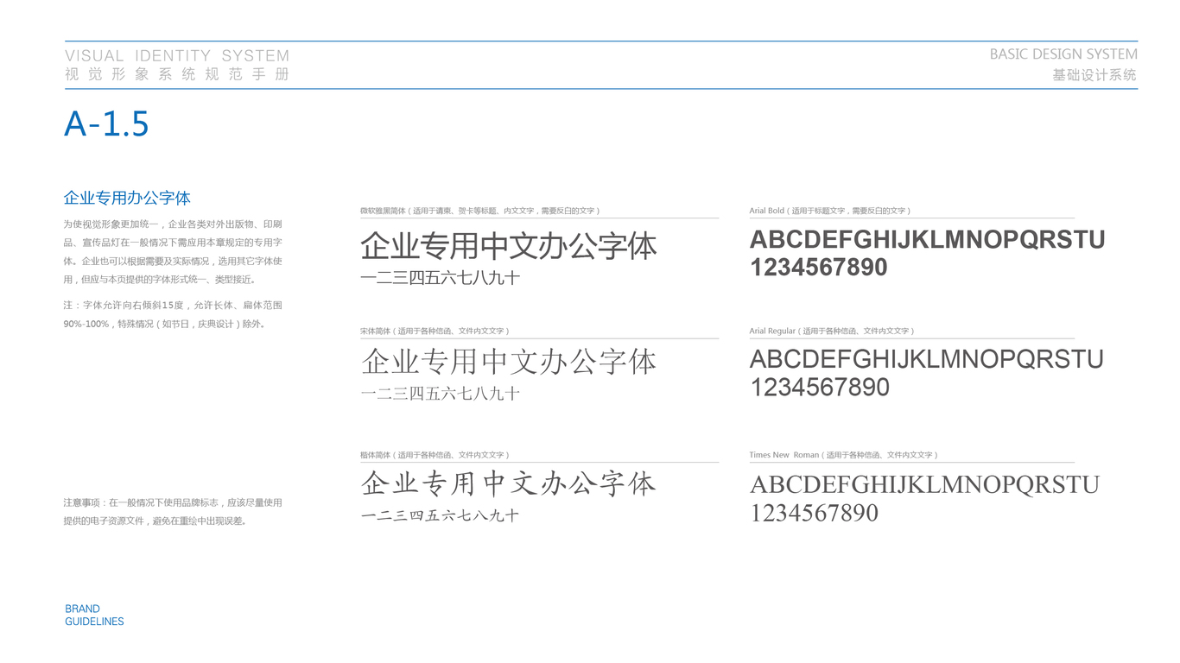Click the "VISUAL IDENTITY SYSTEM" header text

[x=177, y=56]
